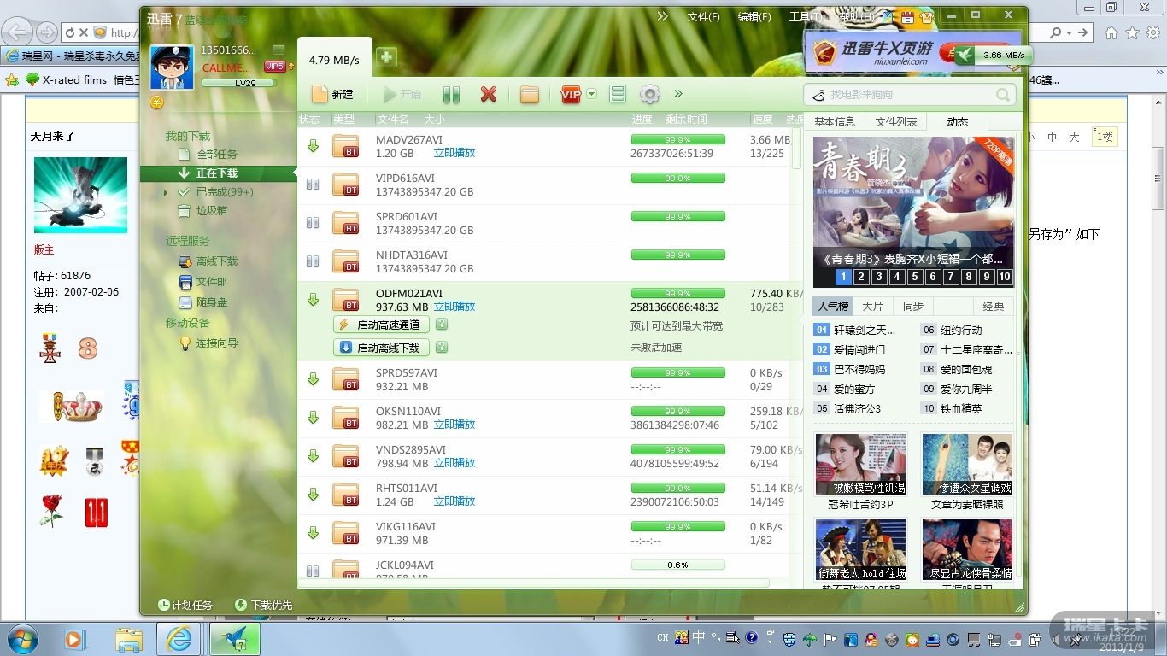Switch list view with the layout icon
The image size is (1167, 656).
pyautogui.click(x=618, y=94)
